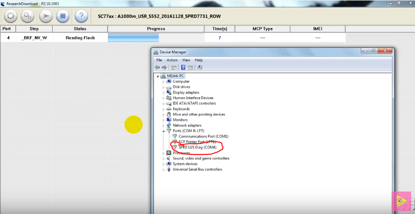Select the Monitors category
This screenshot has height=214, width=415.
click(x=180, y=120)
